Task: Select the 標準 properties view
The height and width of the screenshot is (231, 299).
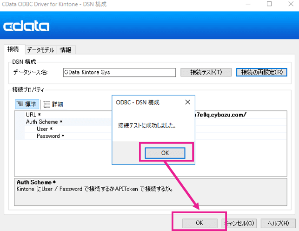Action: tap(27, 104)
